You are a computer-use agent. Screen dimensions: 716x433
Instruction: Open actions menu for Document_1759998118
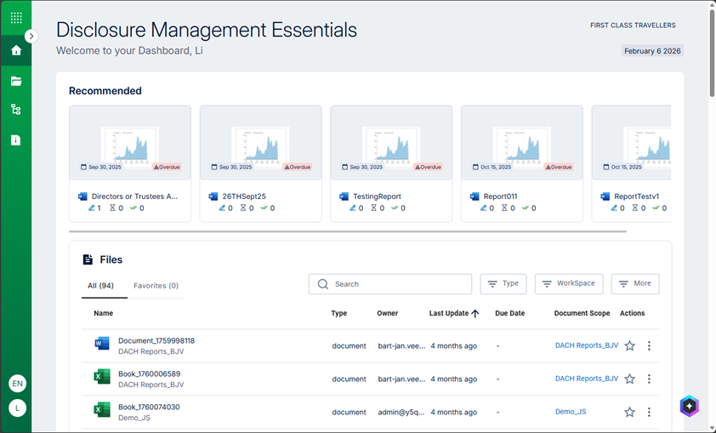point(649,345)
